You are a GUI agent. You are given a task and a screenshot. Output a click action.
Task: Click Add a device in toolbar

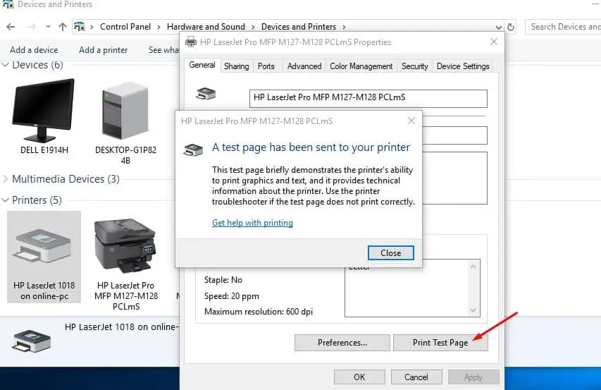(x=34, y=50)
